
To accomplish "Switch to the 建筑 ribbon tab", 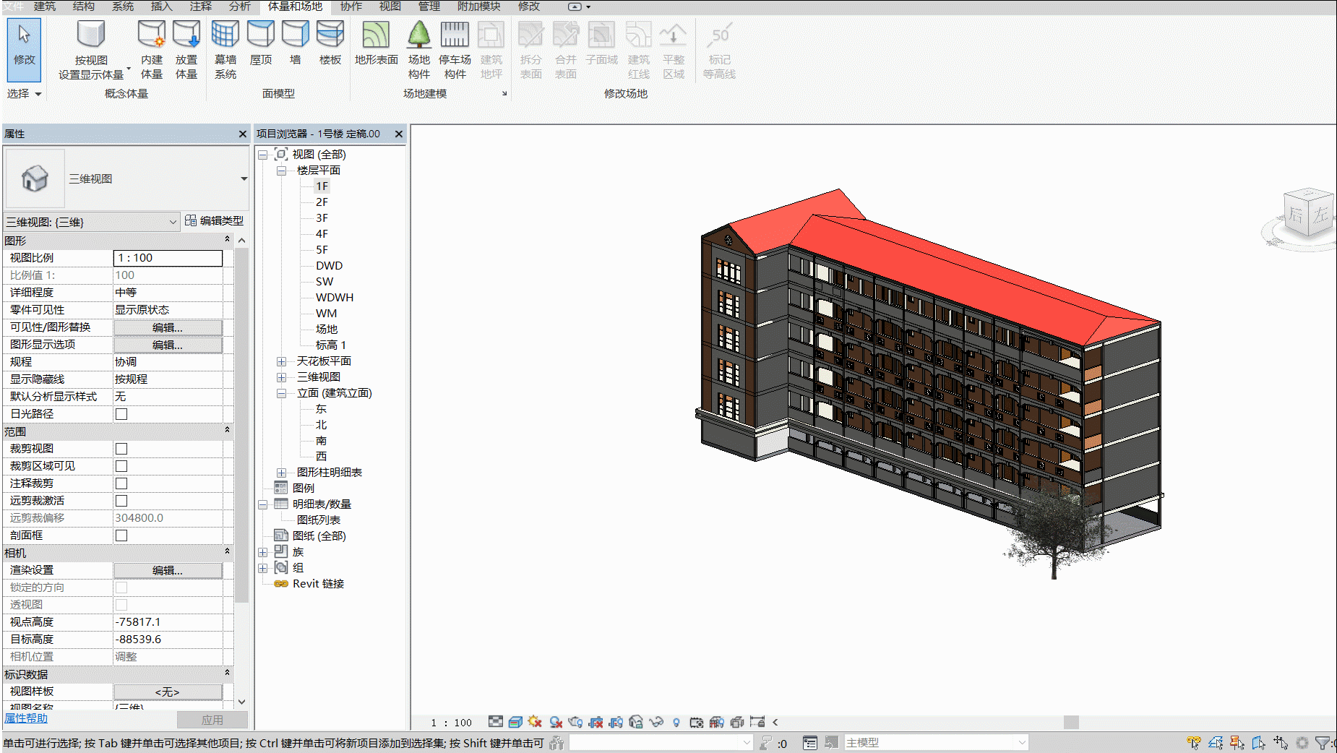I will click(45, 7).
